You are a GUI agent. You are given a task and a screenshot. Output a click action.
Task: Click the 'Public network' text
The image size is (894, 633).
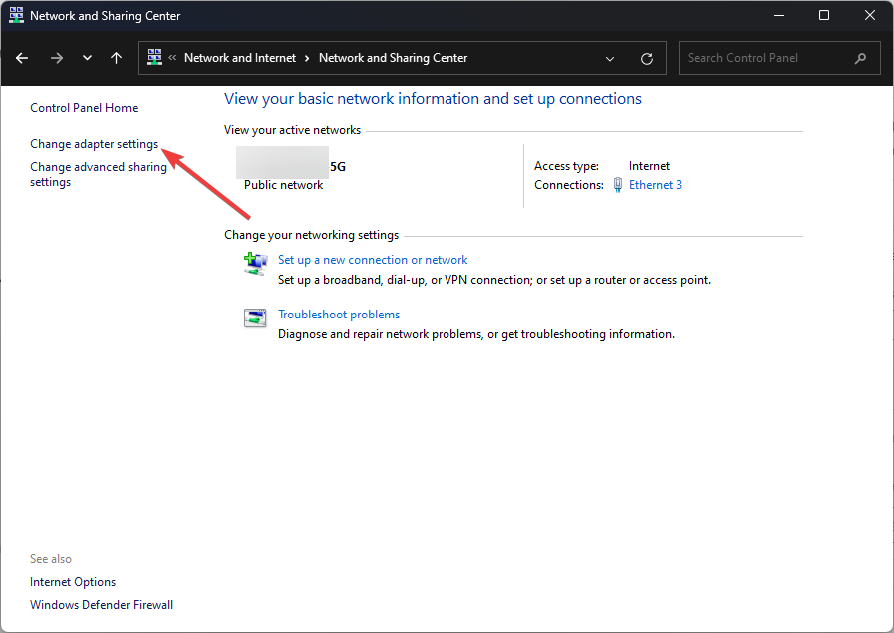(283, 185)
